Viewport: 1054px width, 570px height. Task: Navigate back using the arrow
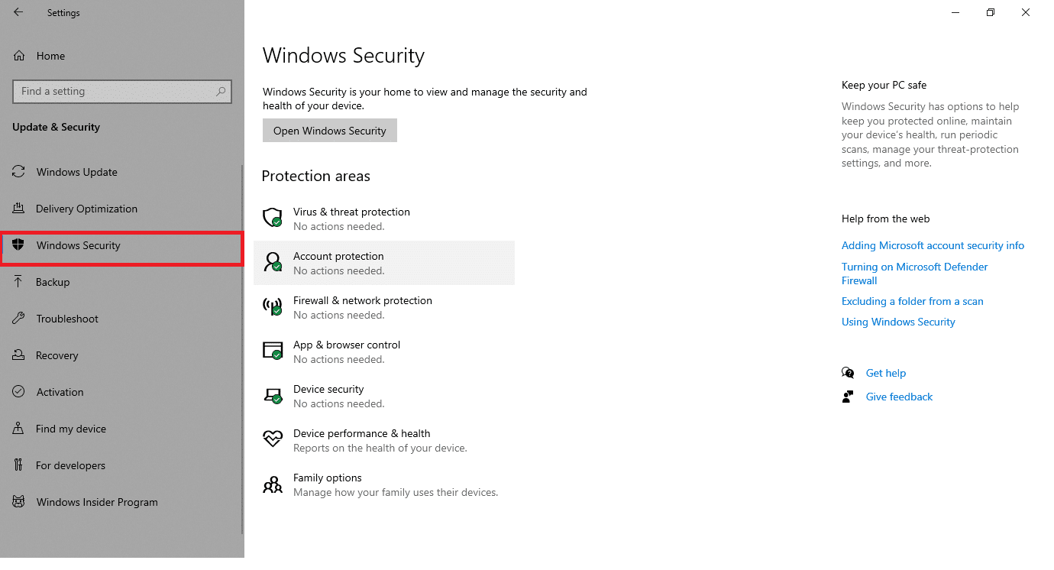(x=18, y=11)
